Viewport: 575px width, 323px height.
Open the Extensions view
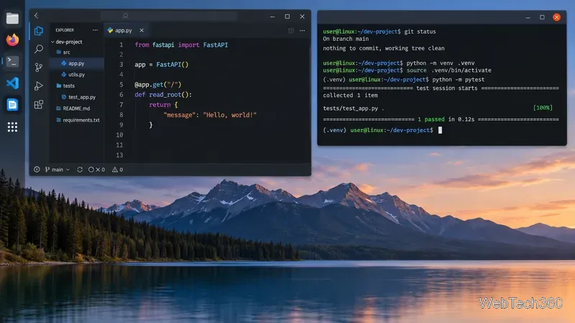click(39, 104)
